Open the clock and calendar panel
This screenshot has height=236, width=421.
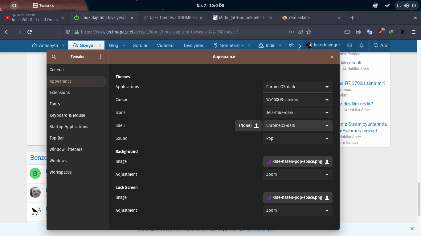pyautogui.click(x=211, y=6)
